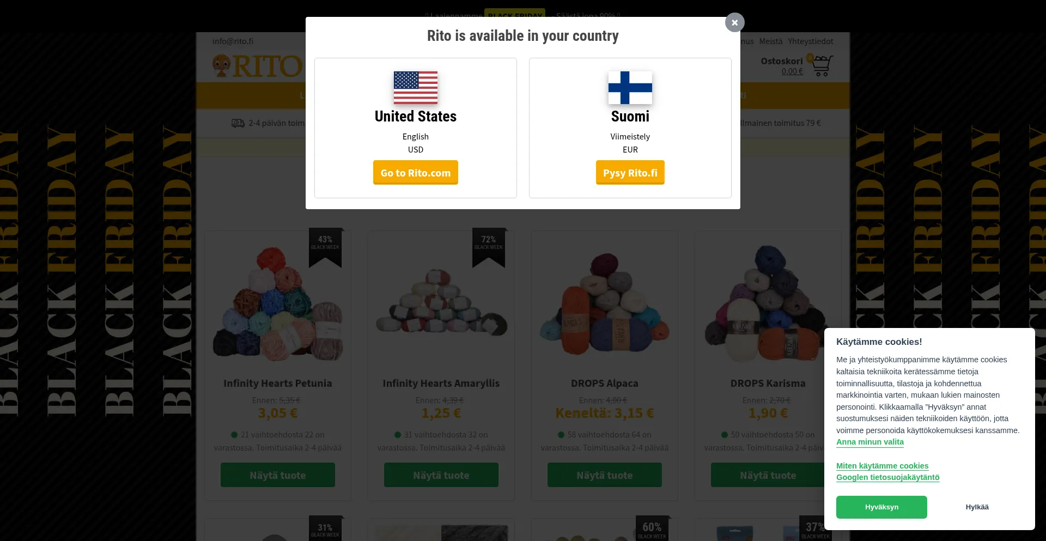Open Anna minun valita cookie options
The image size is (1046, 541).
870,442
